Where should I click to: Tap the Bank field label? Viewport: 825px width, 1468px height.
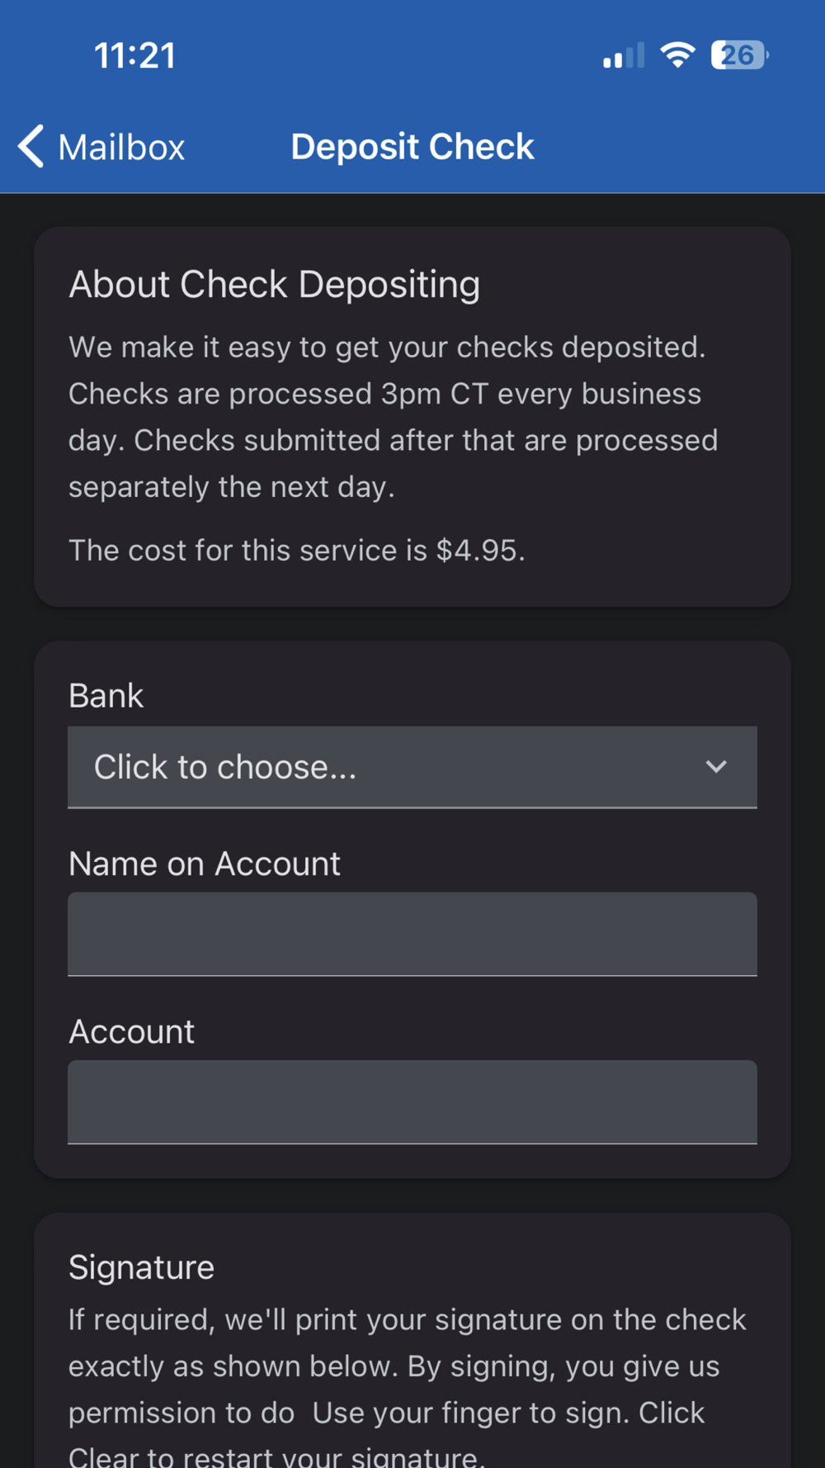coord(106,696)
